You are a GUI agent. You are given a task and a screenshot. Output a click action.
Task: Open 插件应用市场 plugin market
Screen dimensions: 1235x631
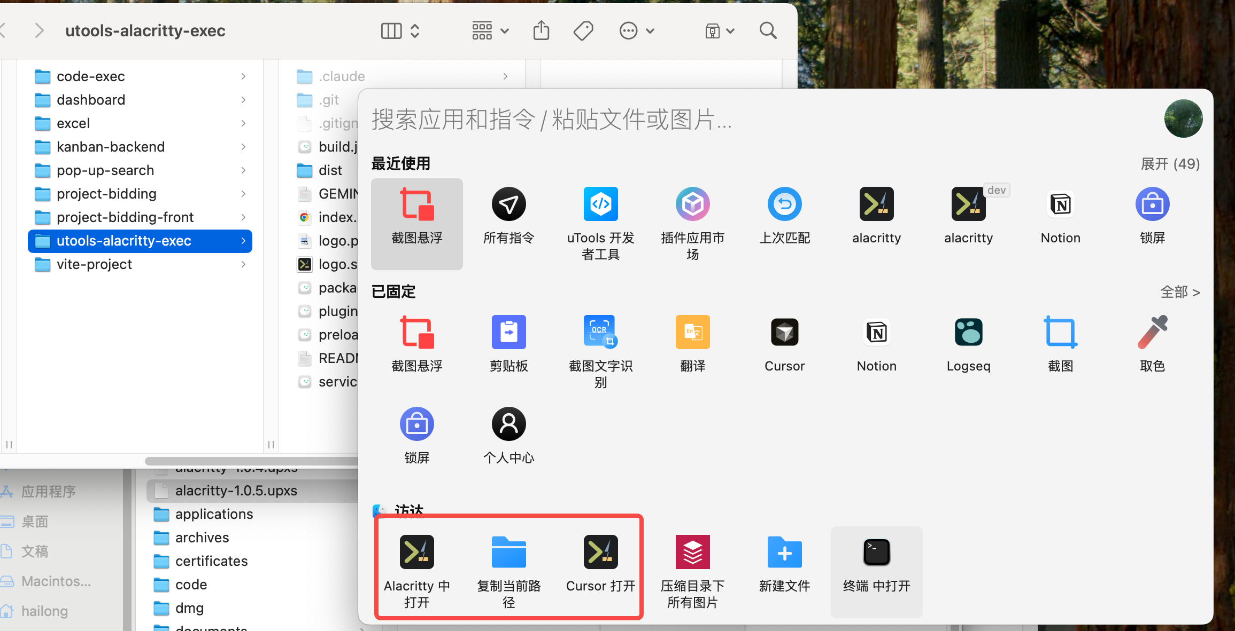(692, 204)
